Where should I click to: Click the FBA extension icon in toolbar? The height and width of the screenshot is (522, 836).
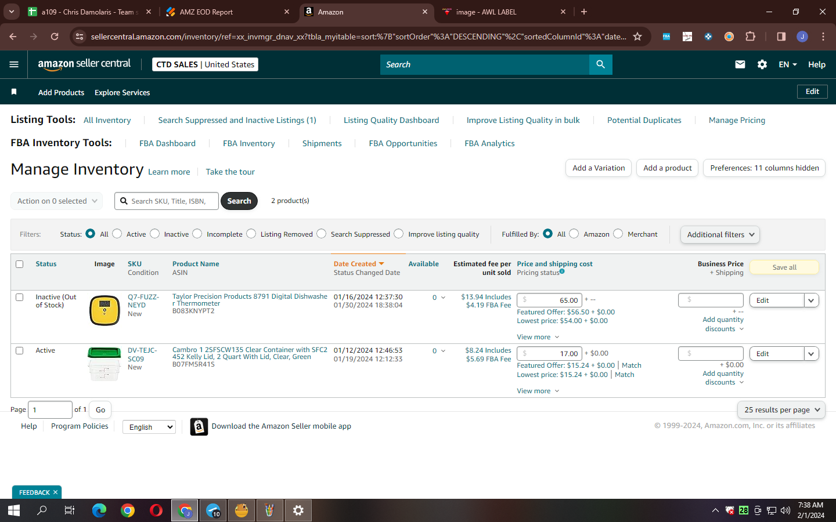pos(666,37)
